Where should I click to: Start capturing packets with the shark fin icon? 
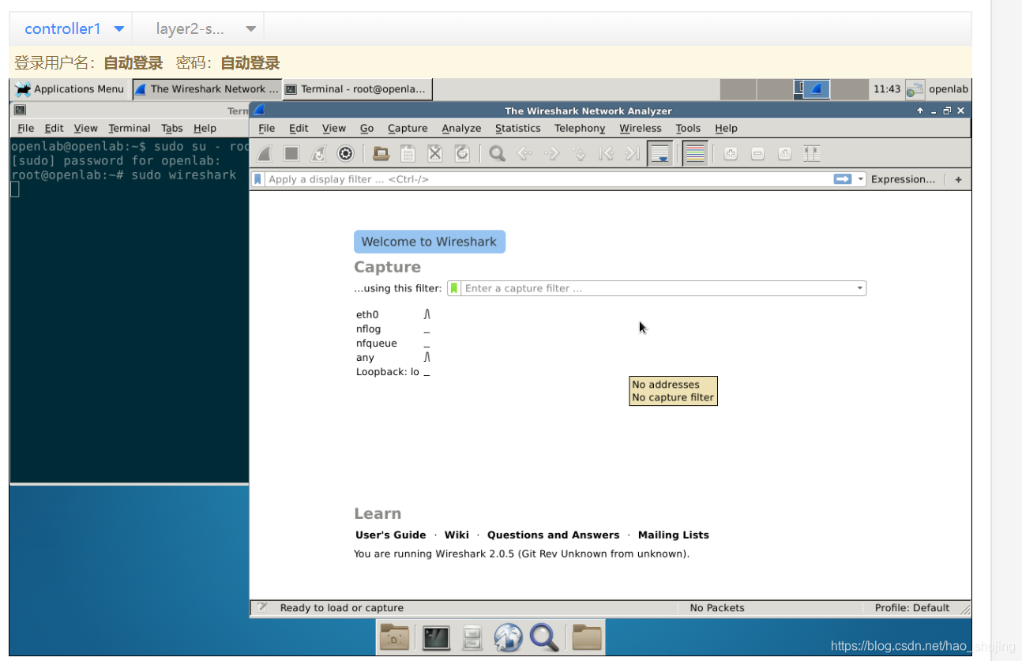[x=265, y=153]
